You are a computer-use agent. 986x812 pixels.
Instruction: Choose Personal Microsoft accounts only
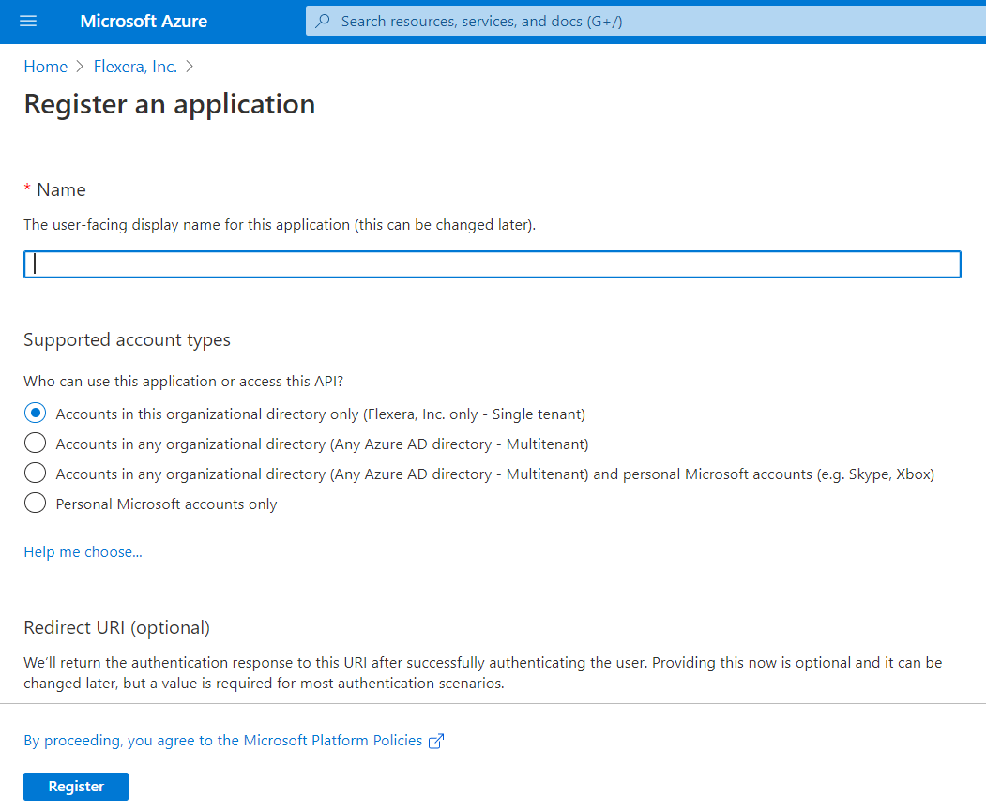point(35,503)
